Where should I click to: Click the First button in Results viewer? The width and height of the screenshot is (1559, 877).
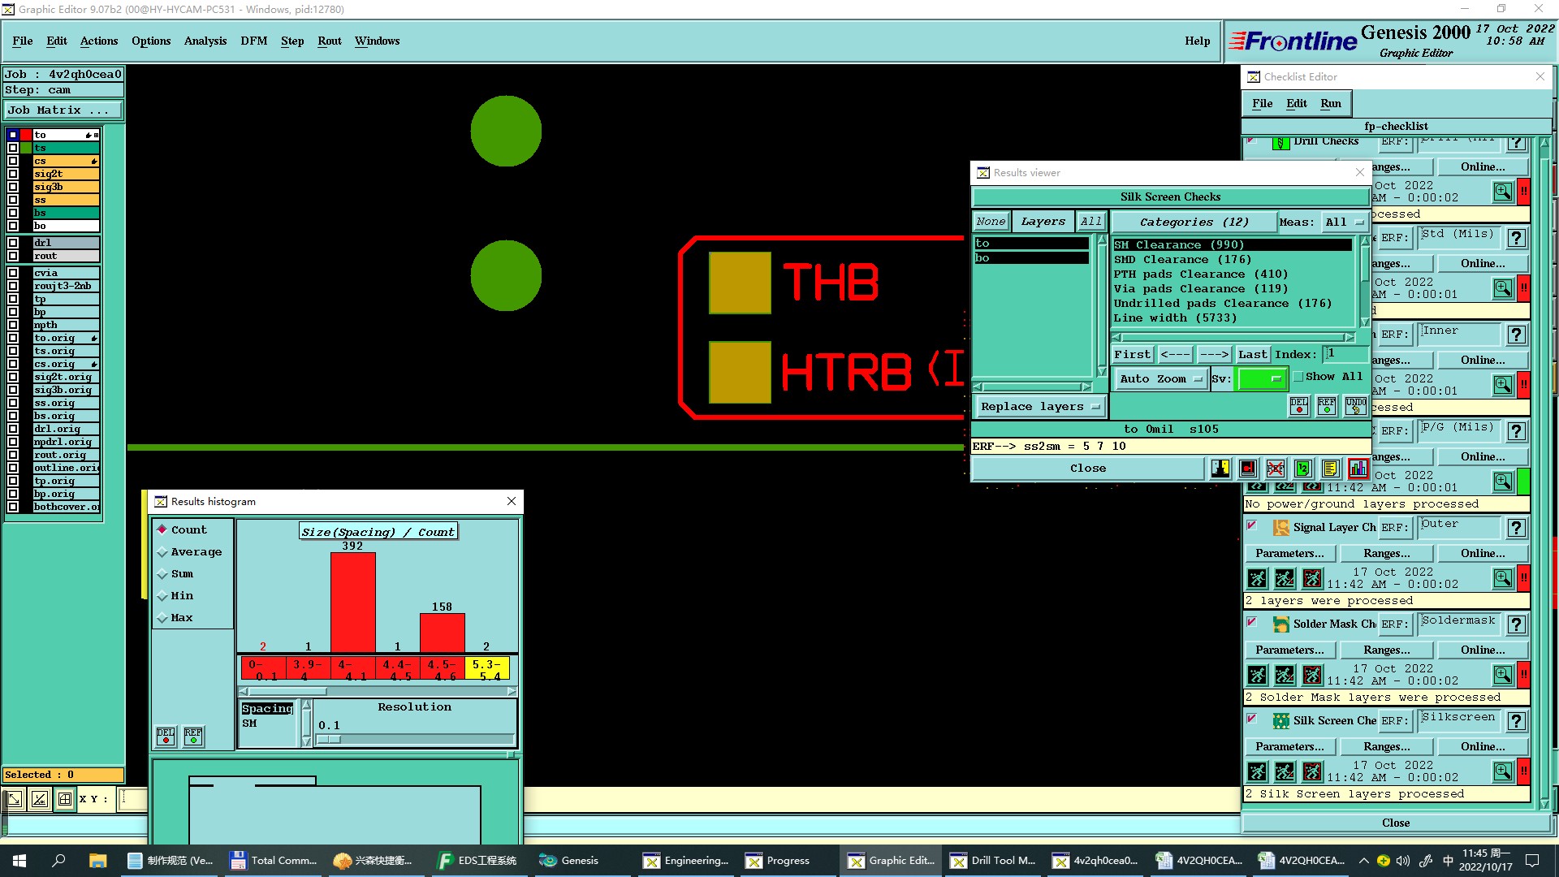point(1132,354)
